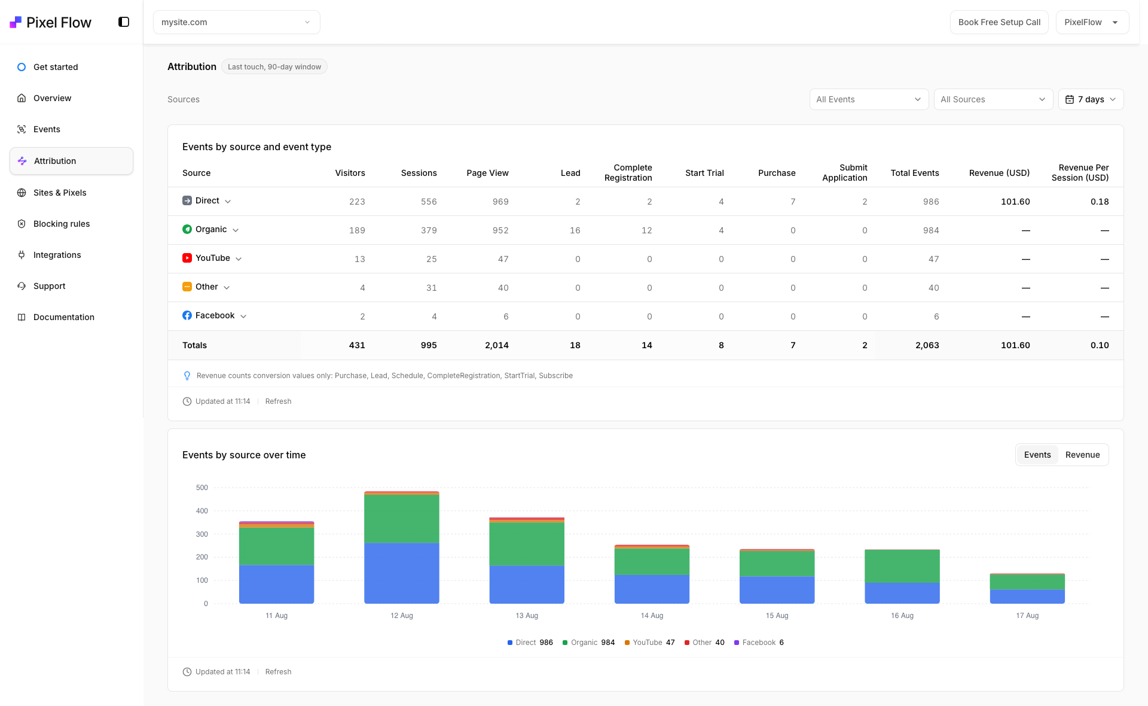Click Refresh under the sources table

click(x=278, y=401)
